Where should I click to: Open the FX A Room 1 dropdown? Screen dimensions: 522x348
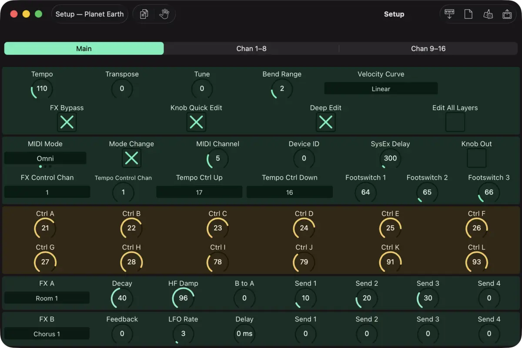tap(47, 298)
